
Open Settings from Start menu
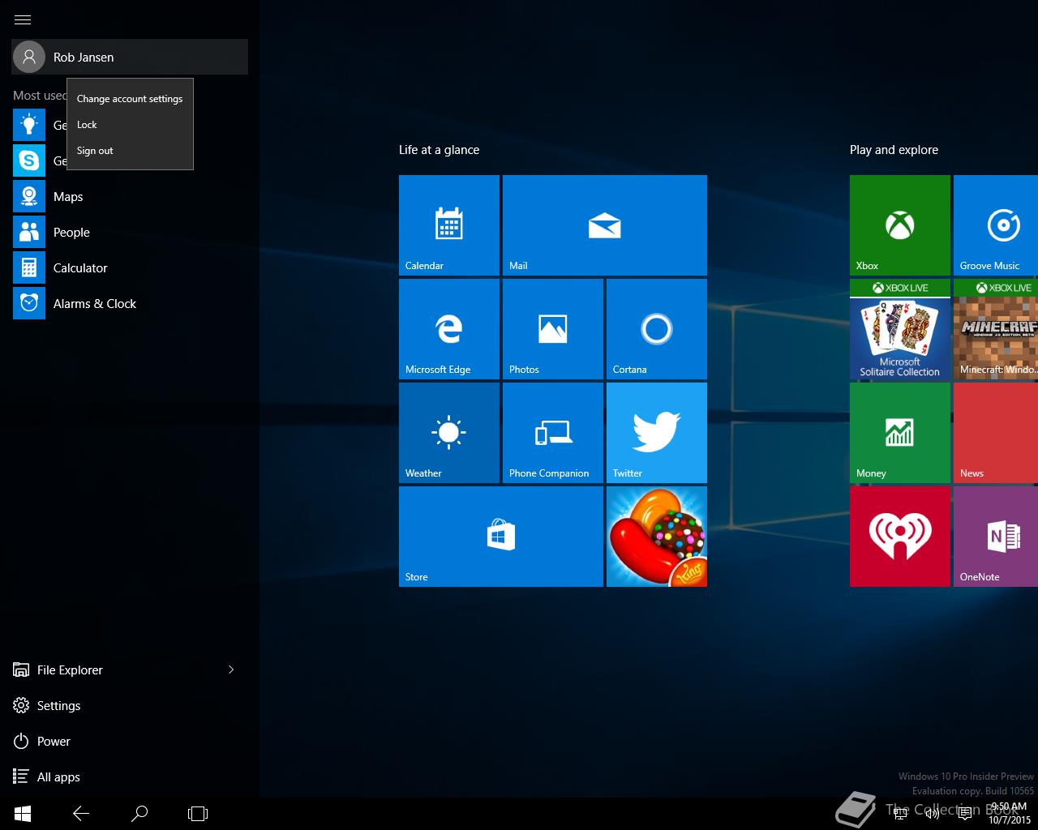[x=130, y=705]
